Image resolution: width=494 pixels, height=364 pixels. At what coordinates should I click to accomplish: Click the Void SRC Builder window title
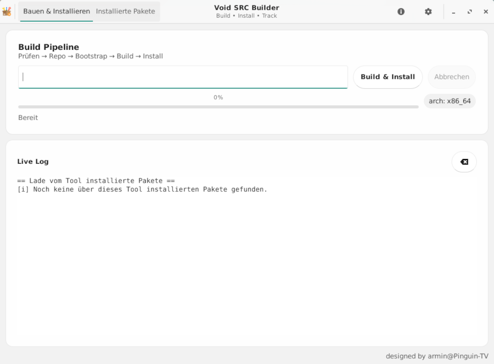(246, 8)
